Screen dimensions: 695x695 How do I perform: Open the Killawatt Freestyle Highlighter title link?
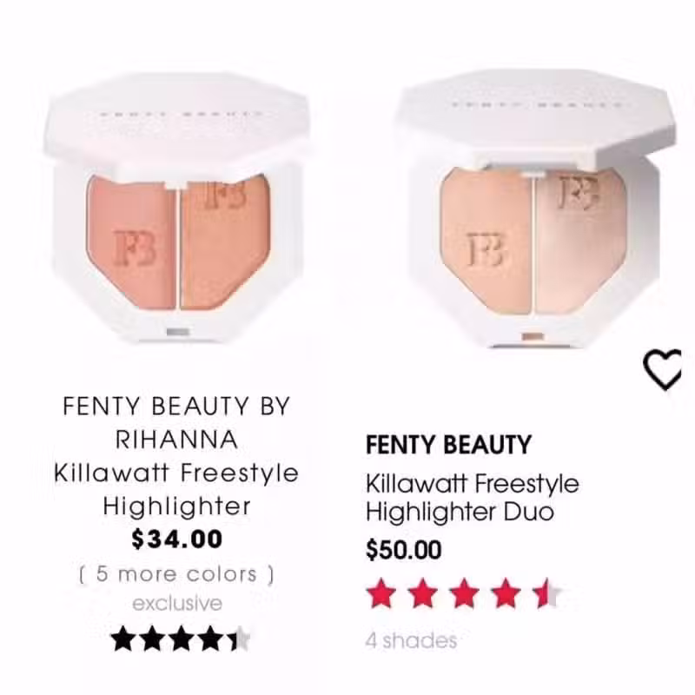pos(176,489)
